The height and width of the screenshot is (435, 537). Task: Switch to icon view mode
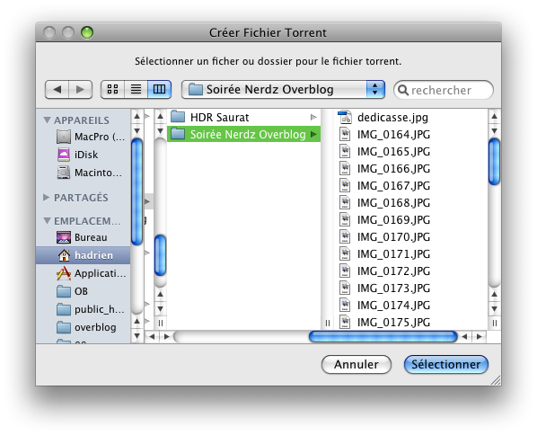(x=112, y=90)
